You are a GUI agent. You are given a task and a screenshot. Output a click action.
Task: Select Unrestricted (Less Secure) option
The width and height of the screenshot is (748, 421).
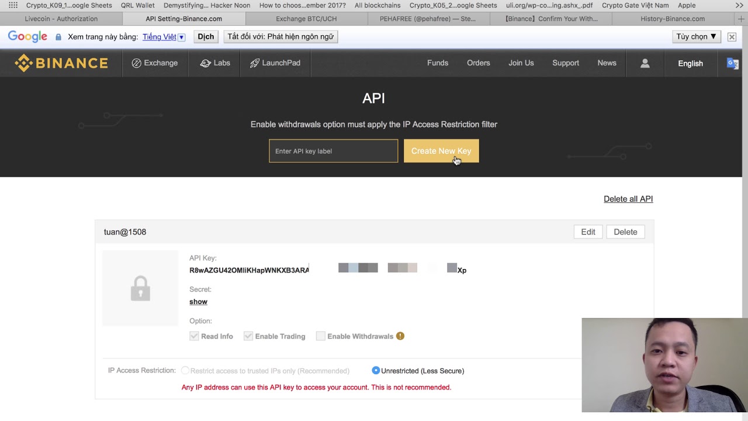point(376,371)
